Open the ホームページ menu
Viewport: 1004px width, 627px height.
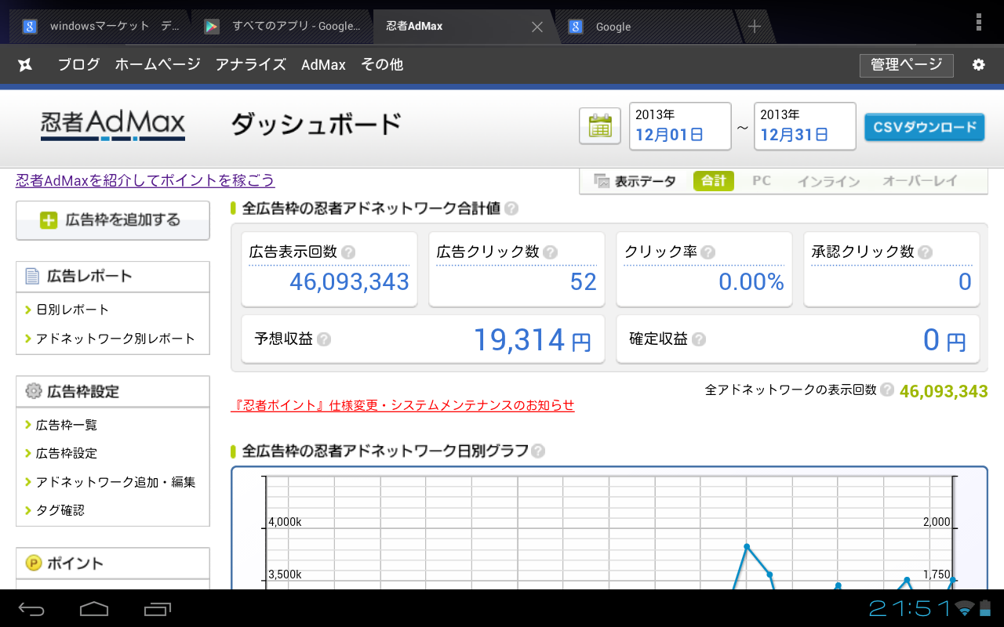coord(158,65)
